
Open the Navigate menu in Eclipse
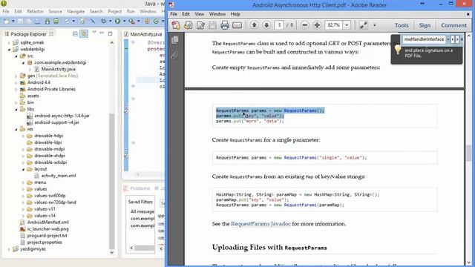coord(76,11)
